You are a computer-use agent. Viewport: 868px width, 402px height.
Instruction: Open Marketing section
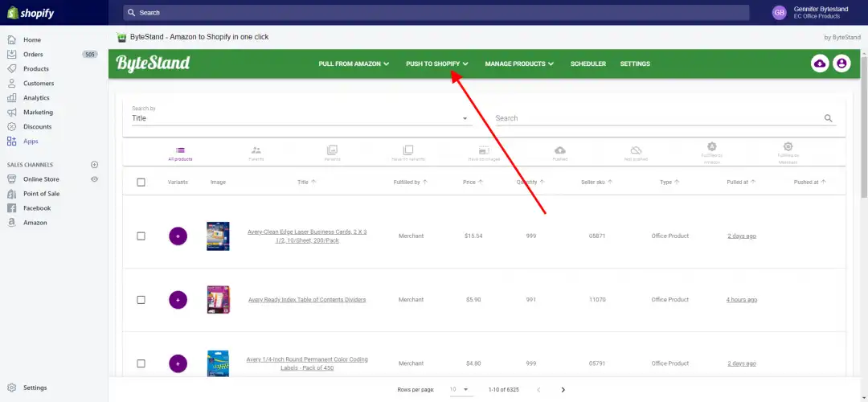click(x=39, y=112)
